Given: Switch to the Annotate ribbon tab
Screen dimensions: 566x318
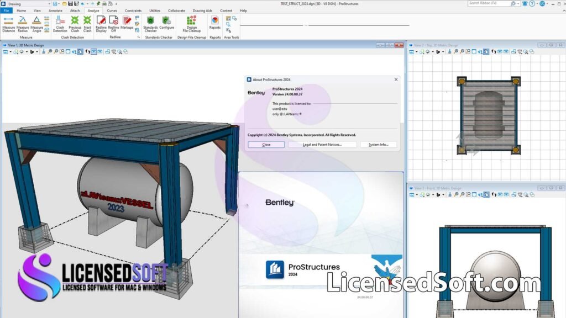Looking at the screenshot, I should [55, 10].
